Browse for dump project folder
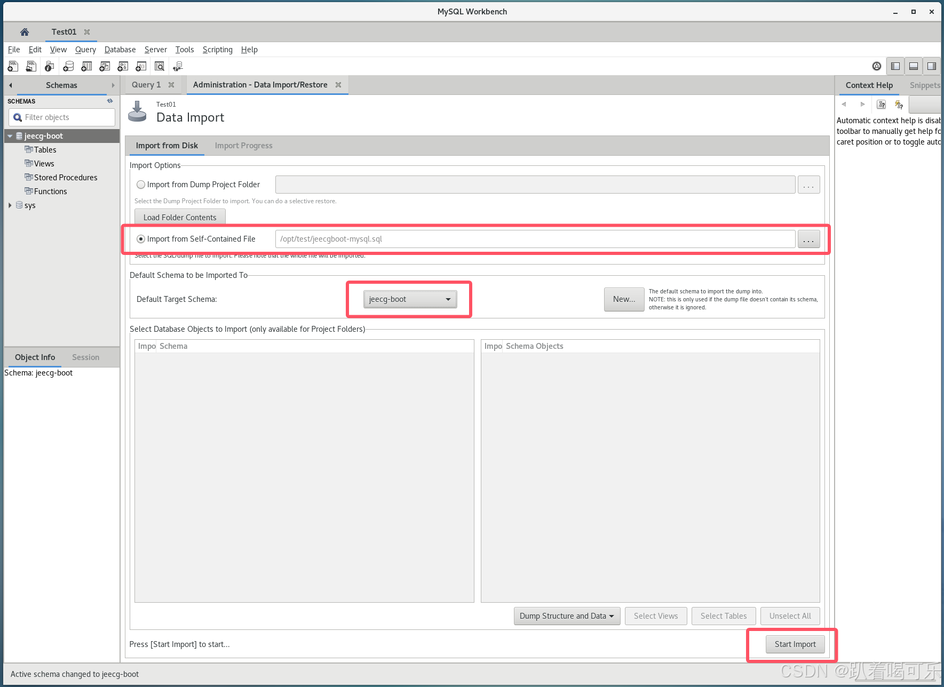Image resolution: width=944 pixels, height=687 pixels. [808, 185]
